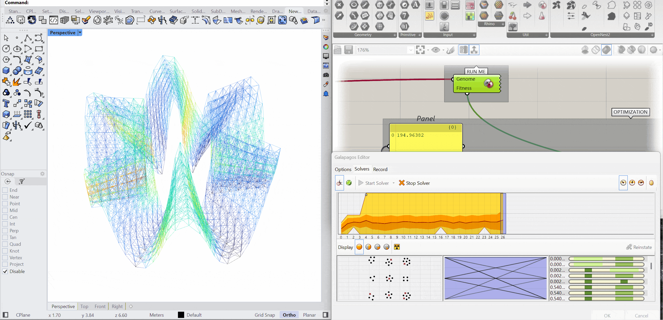Enable the End osnap checkbox
Image resolution: width=663 pixels, height=320 pixels.
5,190
